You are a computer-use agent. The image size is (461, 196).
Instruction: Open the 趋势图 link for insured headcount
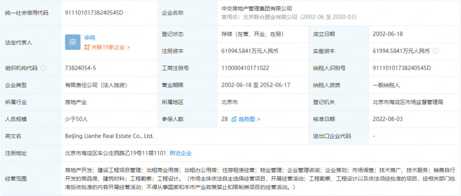249,119
